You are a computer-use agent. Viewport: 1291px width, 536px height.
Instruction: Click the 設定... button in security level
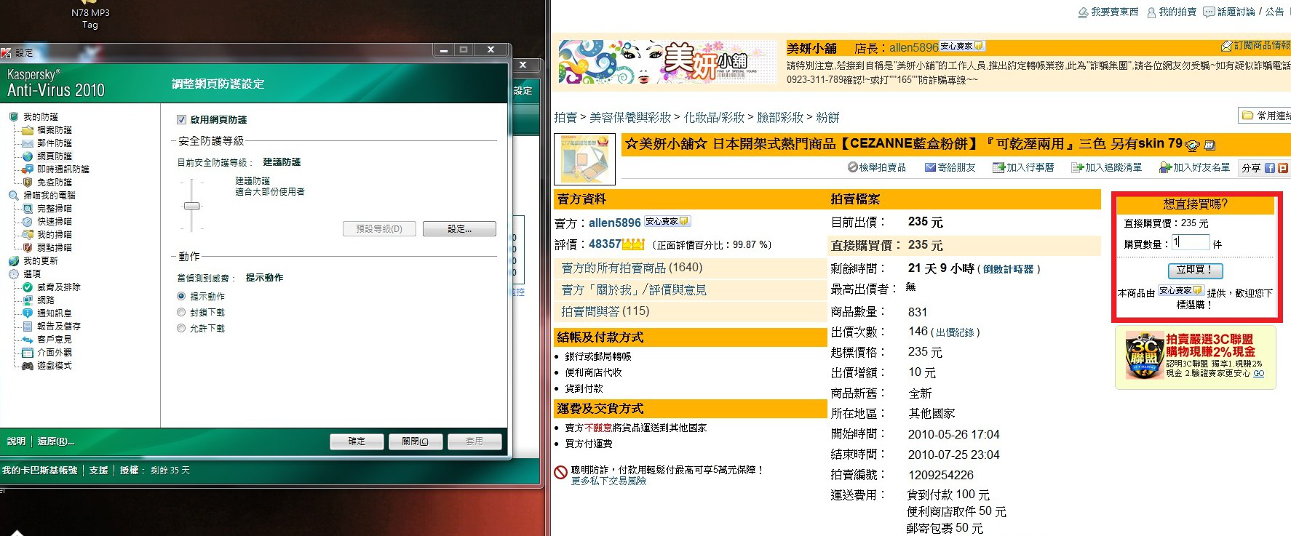click(x=459, y=229)
